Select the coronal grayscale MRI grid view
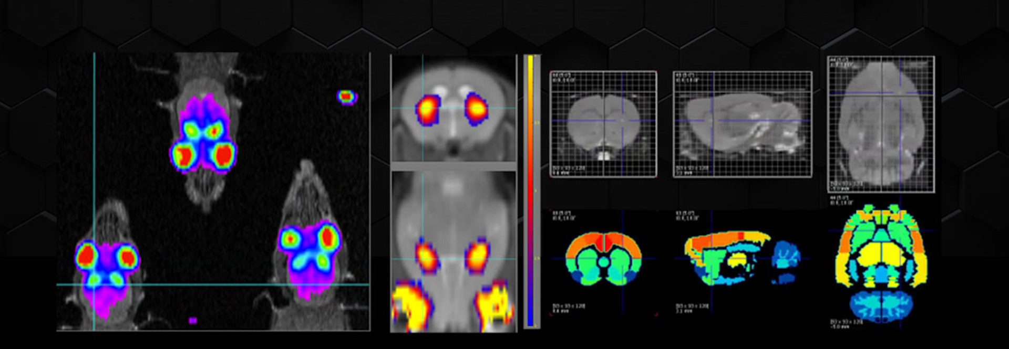The height and width of the screenshot is (349, 1009). 603,124
